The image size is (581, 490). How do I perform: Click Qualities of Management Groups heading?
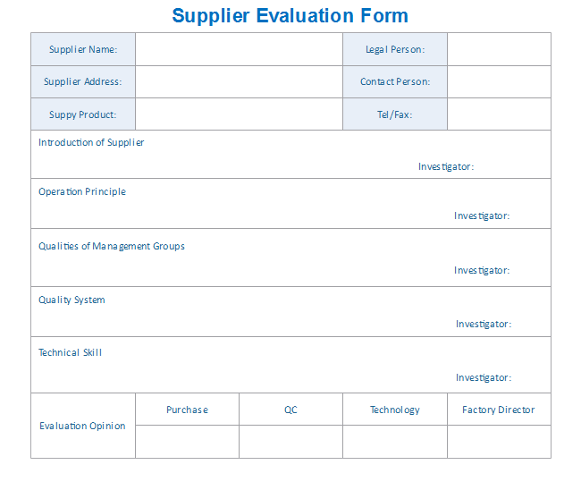pyautogui.click(x=112, y=246)
